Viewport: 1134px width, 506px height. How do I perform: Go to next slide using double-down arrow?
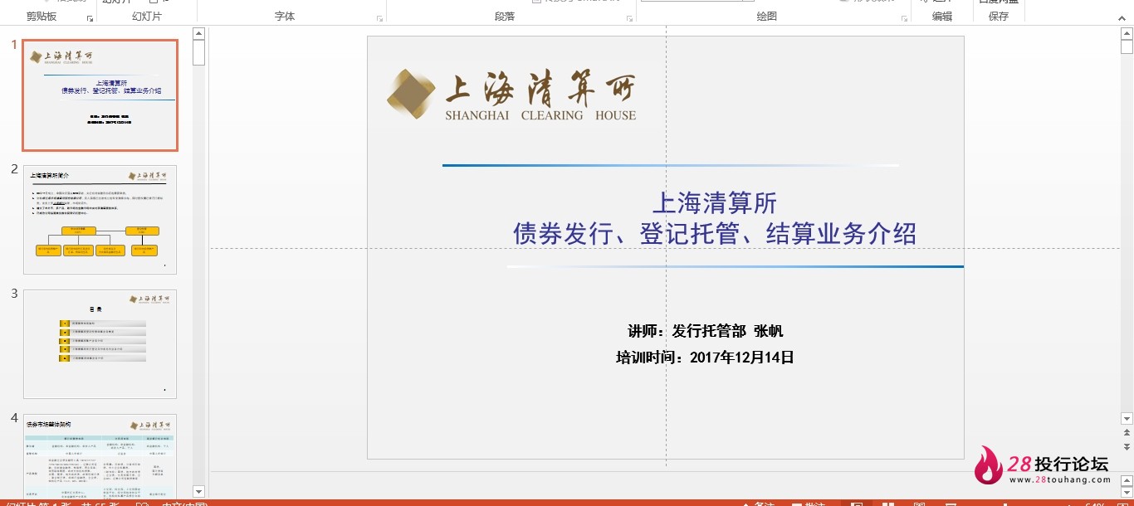click(x=1127, y=446)
